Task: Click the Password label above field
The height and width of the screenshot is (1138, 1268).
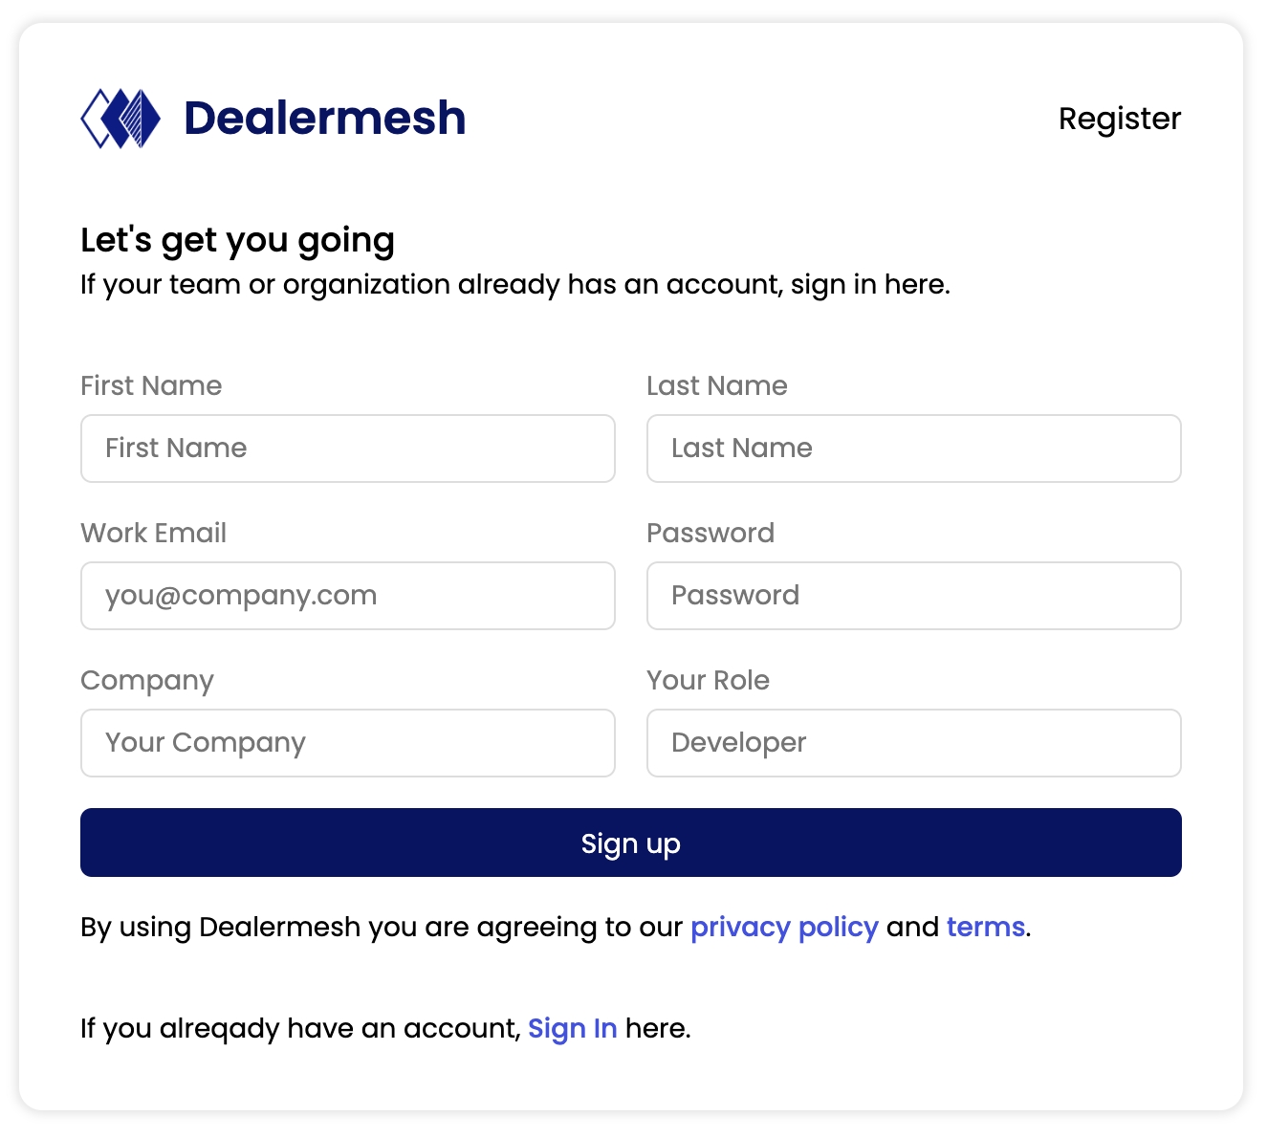Action: (x=711, y=533)
